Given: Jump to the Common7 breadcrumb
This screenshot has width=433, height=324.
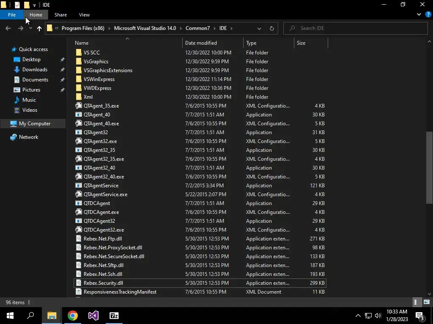Looking at the screenshot, I should point(198,28).
